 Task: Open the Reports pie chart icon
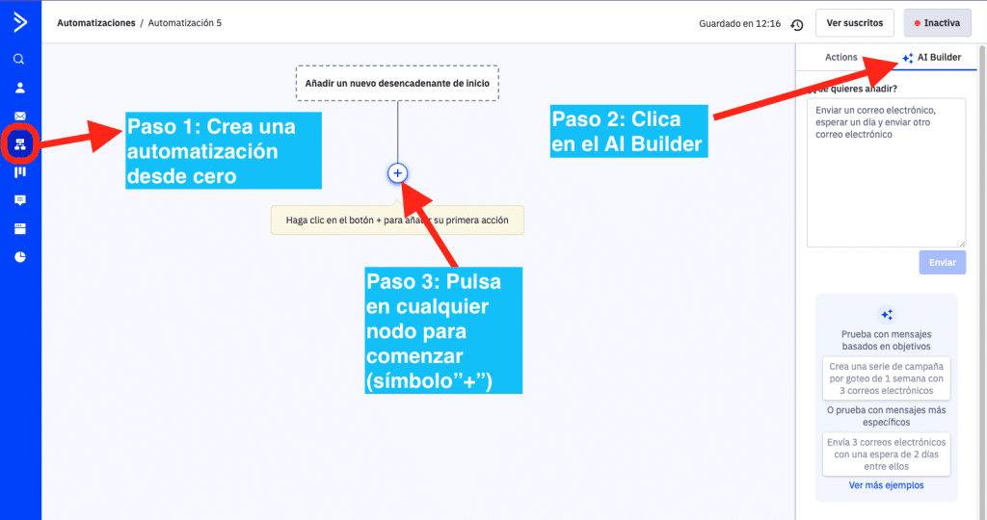click(20, 256)
